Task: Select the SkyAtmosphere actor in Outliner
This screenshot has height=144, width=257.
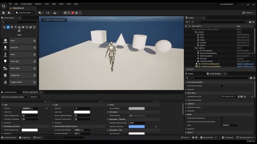Action: coord(206,56)
